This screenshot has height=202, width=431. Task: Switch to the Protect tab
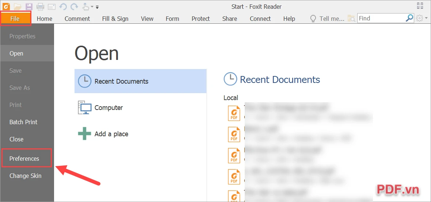[201, 19]
